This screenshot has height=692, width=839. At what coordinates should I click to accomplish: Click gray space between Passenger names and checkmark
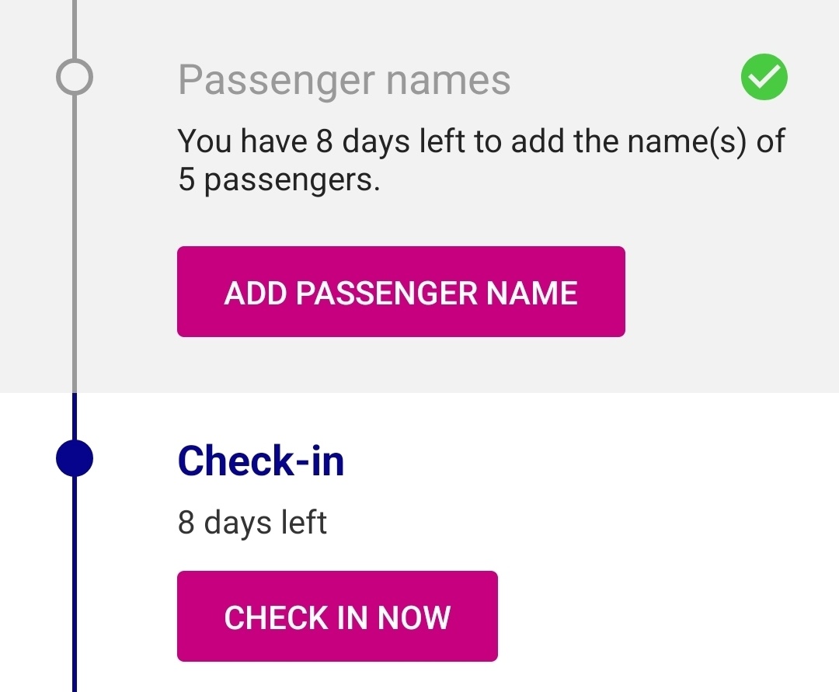click(x=621, y=79)
